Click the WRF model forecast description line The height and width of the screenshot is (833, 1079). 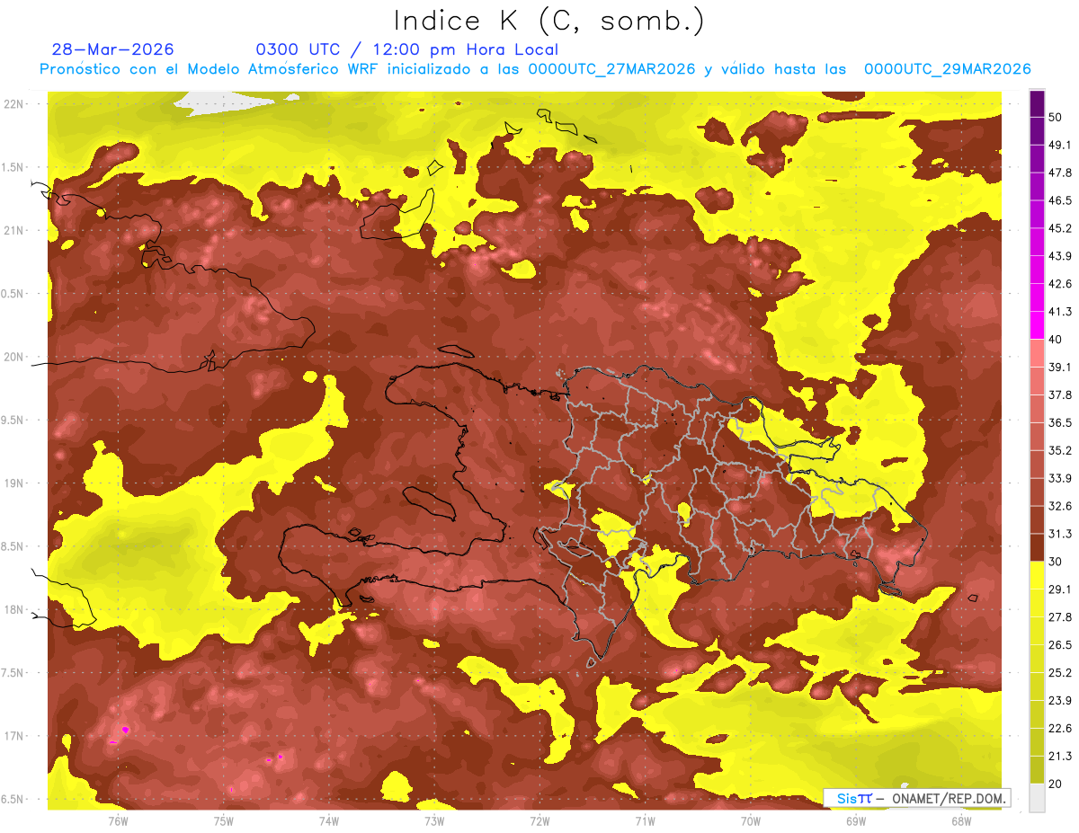click(x=534, y=69)
